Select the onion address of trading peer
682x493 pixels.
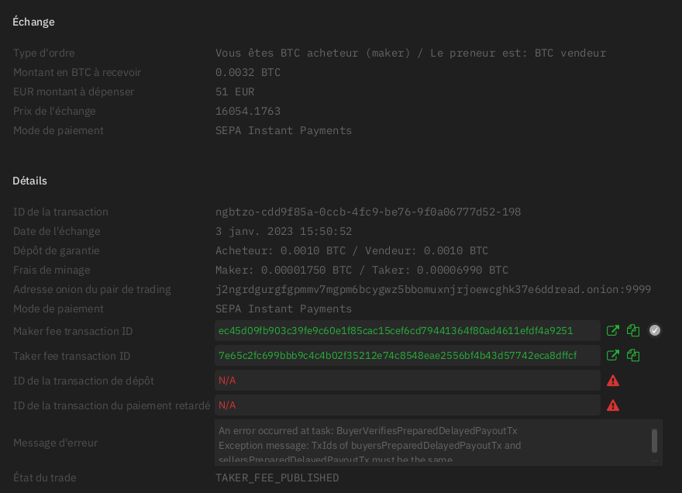pyautogui.click(x=434, y=289)
